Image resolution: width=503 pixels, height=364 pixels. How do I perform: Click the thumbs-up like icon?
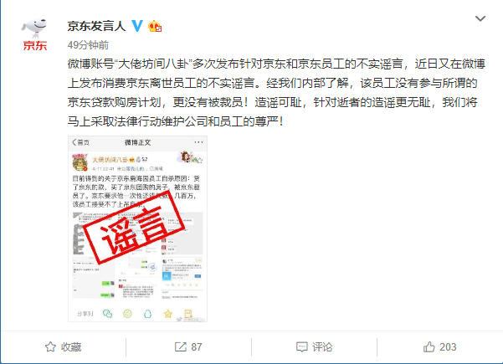coord(429,346)
